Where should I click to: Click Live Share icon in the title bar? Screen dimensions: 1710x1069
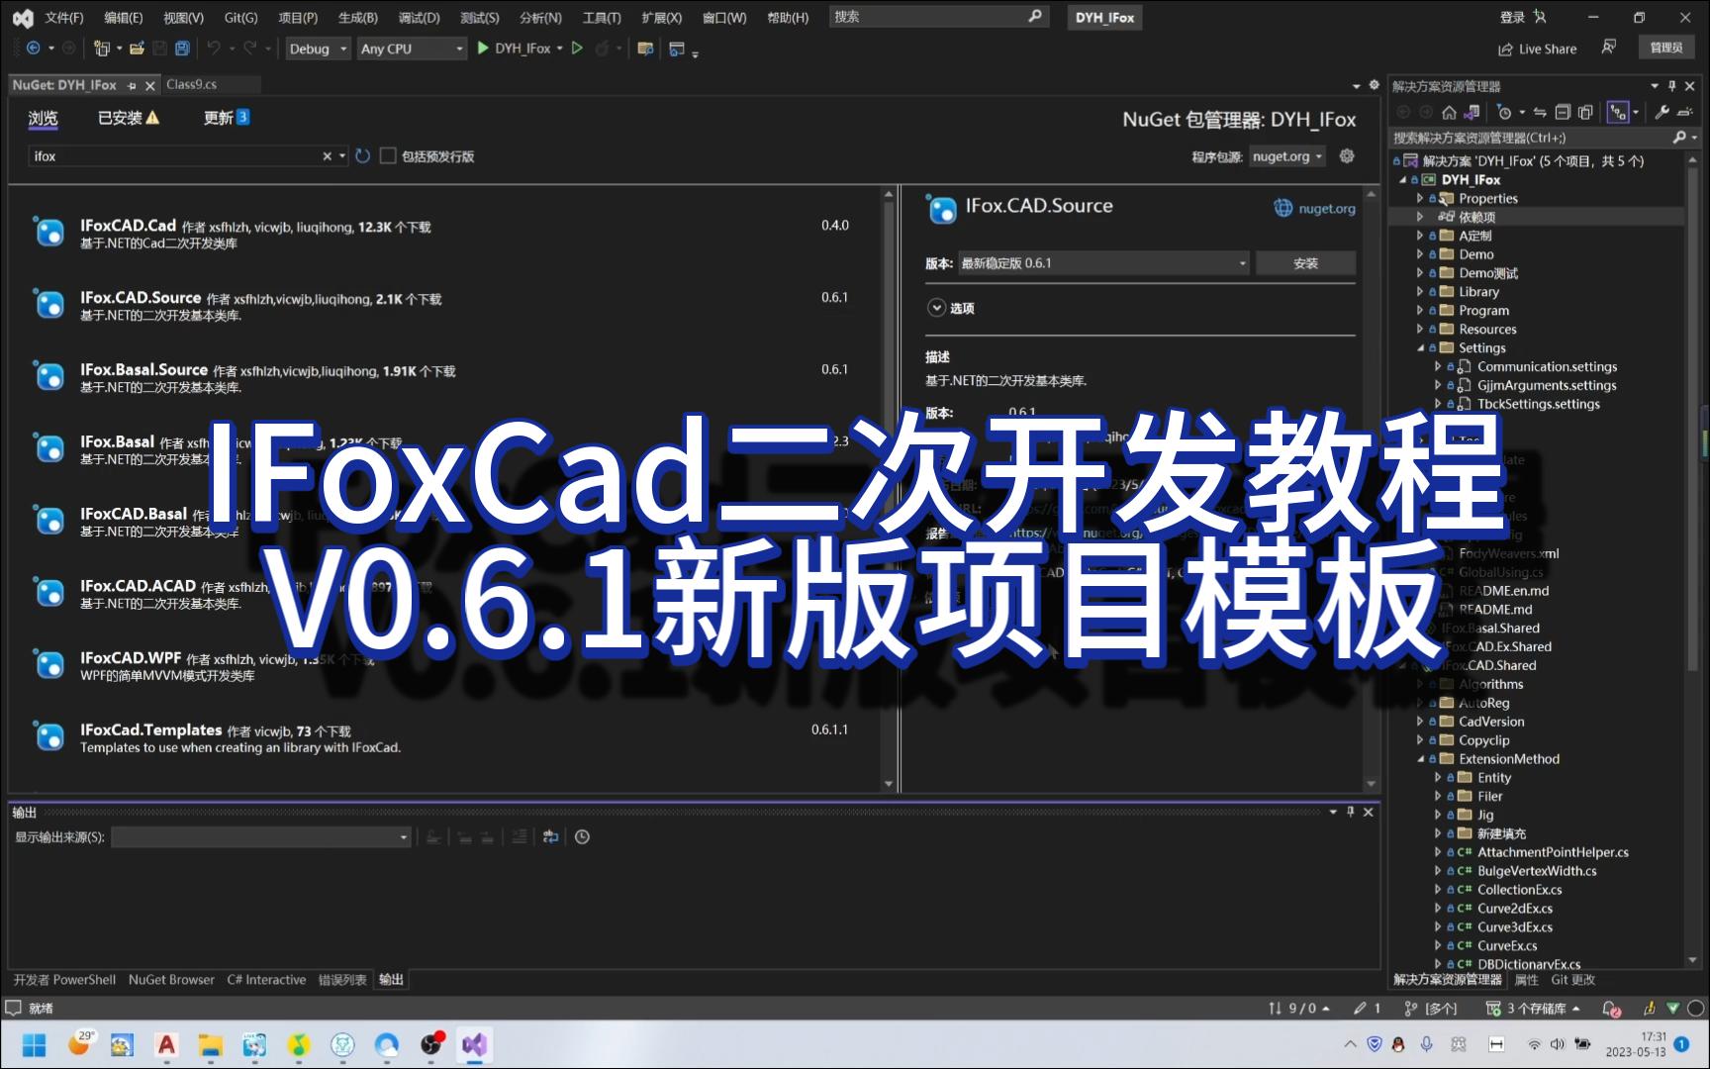(1537, 49)
